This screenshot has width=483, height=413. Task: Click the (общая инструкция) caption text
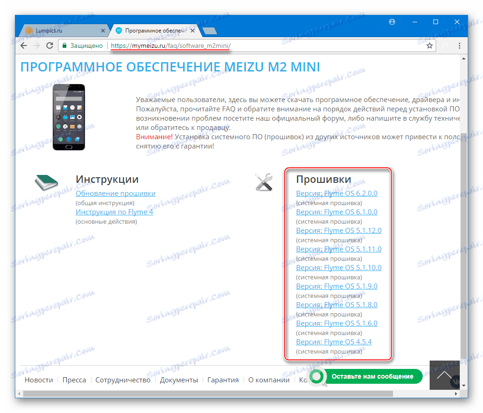click(x=105, y=203)
